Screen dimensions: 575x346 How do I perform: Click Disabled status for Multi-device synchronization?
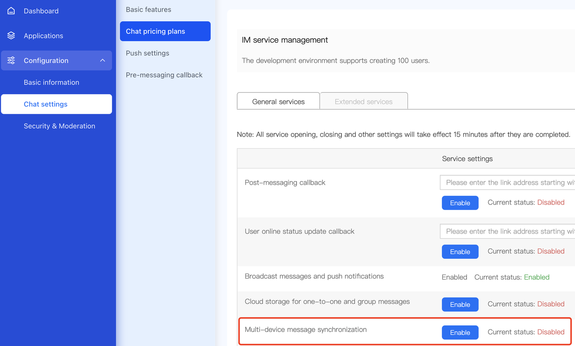click(551, 332)
